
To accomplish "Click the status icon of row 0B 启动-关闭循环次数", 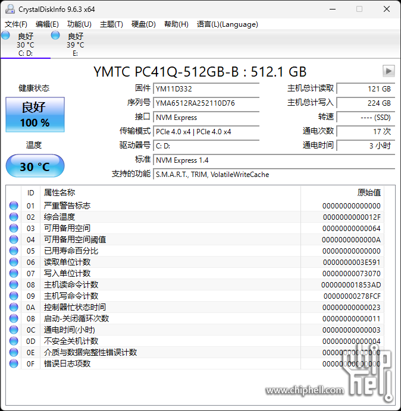I will [x=14, y=318].
